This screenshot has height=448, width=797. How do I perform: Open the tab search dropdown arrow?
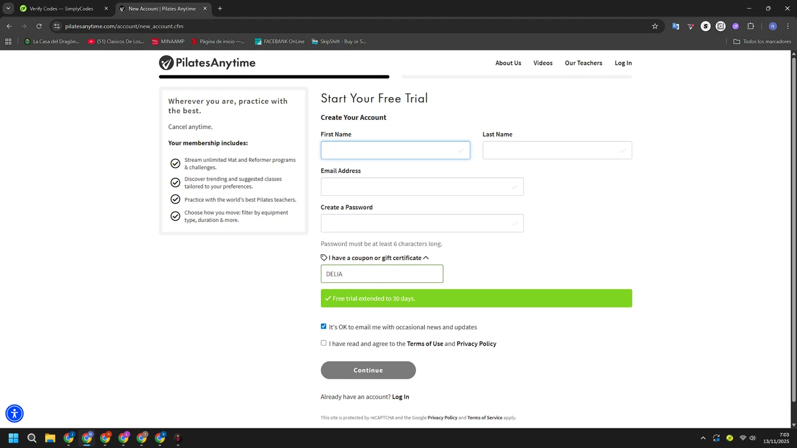pos(8,8)
